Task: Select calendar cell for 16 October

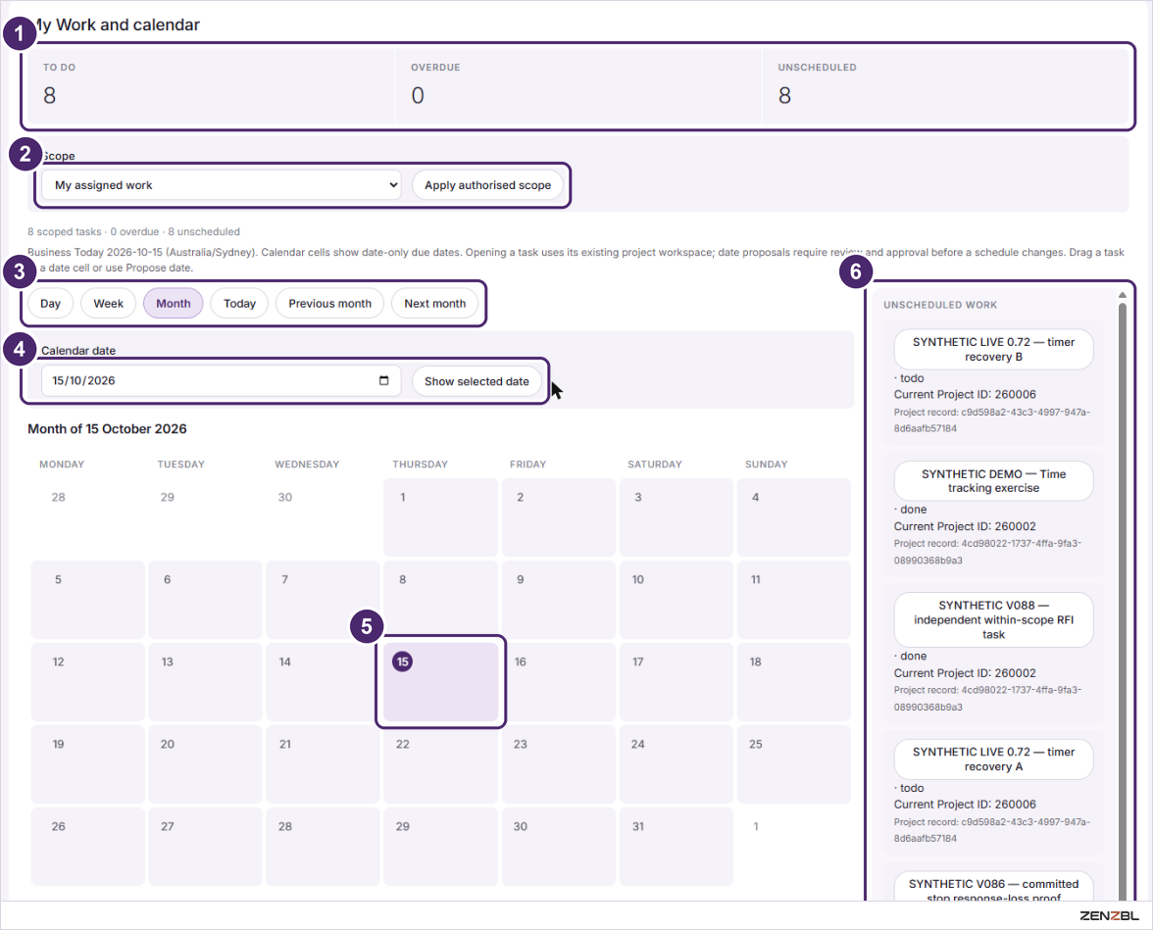Action: [x=558, y=681]
